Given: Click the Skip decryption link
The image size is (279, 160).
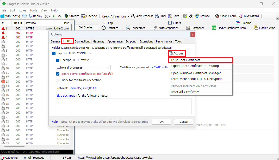Looking at the screenshot, I should coord(67,96).
